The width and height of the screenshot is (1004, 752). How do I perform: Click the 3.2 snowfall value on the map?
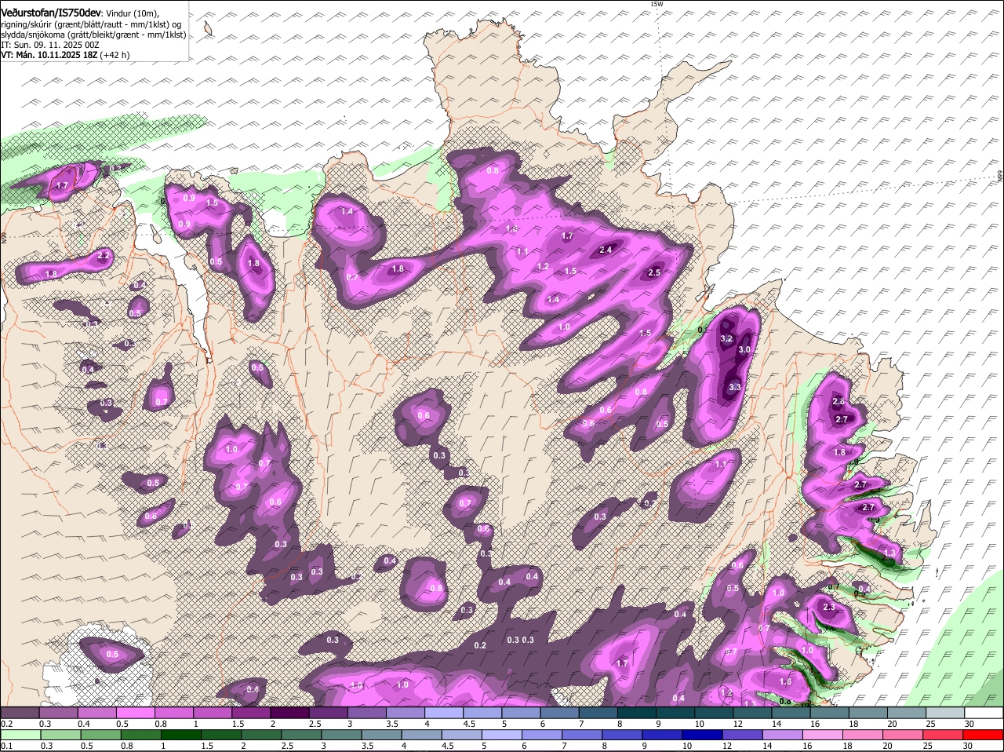point(726,338)
